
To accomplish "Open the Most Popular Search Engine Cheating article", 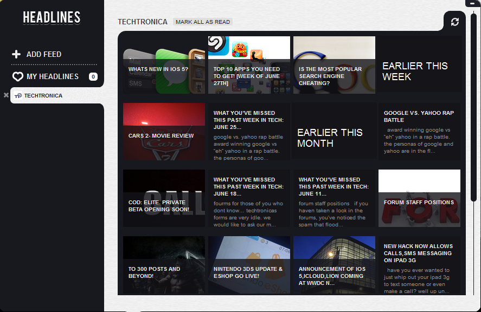I will [334, 65].
